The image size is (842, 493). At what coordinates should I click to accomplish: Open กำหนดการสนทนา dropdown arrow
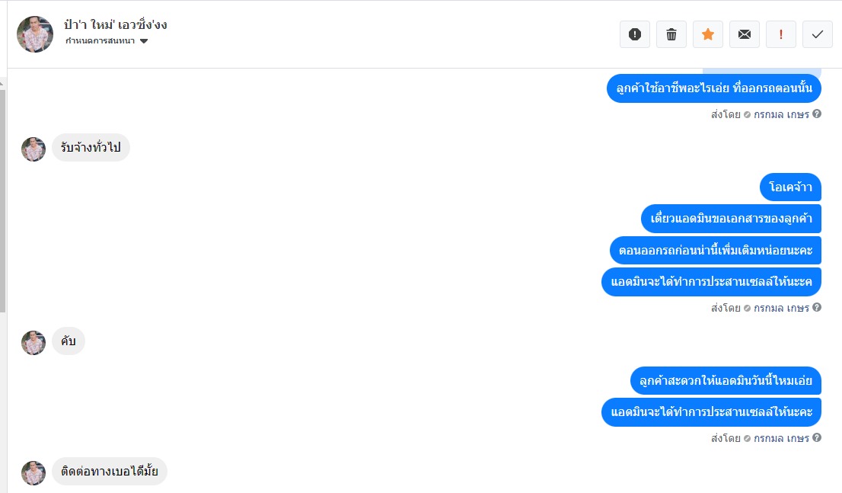coord(143,41)
